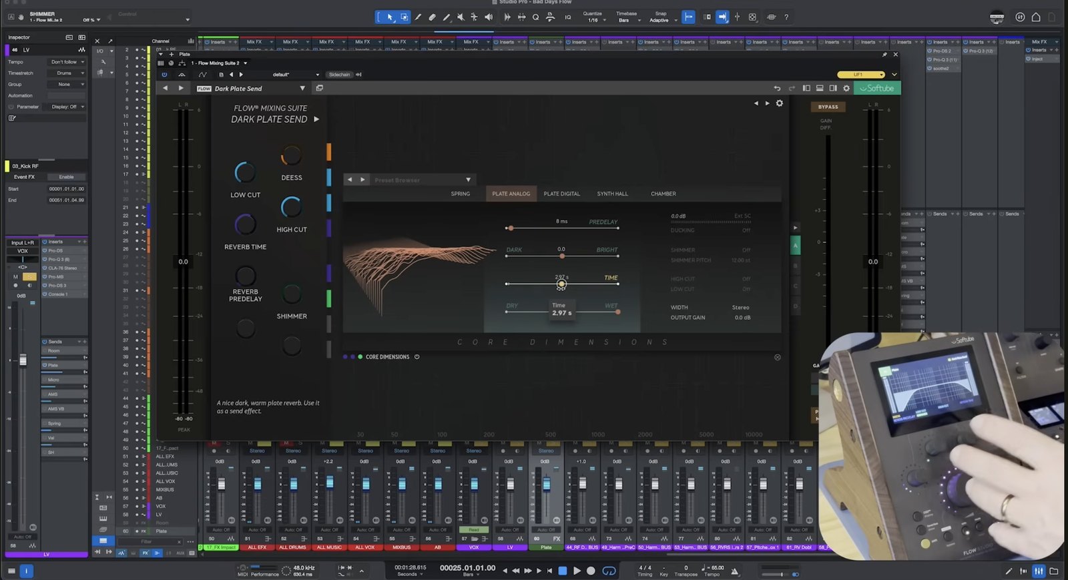The image size is (1068, 580).
Task: Click the SHIMMER knob
Action: [x=291, y=294]
